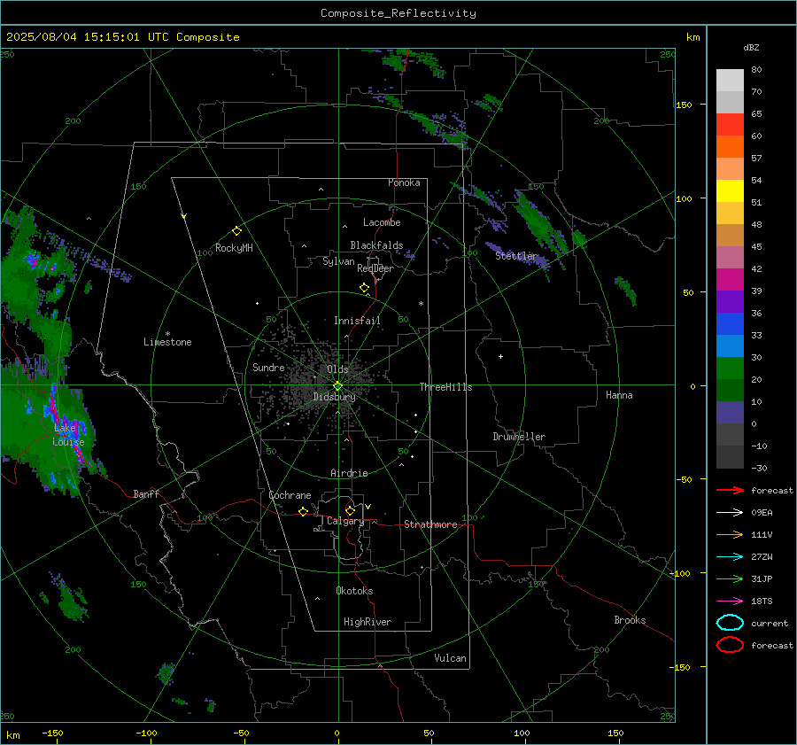Image resolution: width=797 pixels, height=745 pixels.
Task: Click the Vulcan label
Action: (451, 658)
